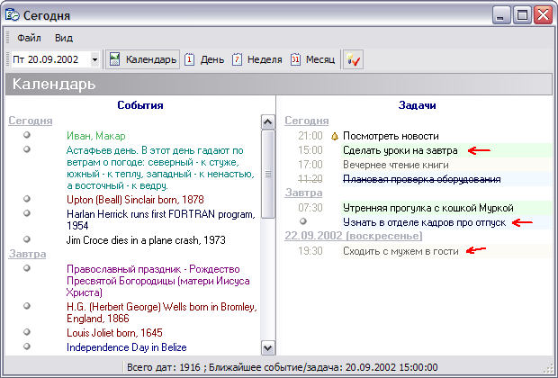This screenshot has width=558, height=378.
Task: Click the 19:30 time entry
Action: 310,251
